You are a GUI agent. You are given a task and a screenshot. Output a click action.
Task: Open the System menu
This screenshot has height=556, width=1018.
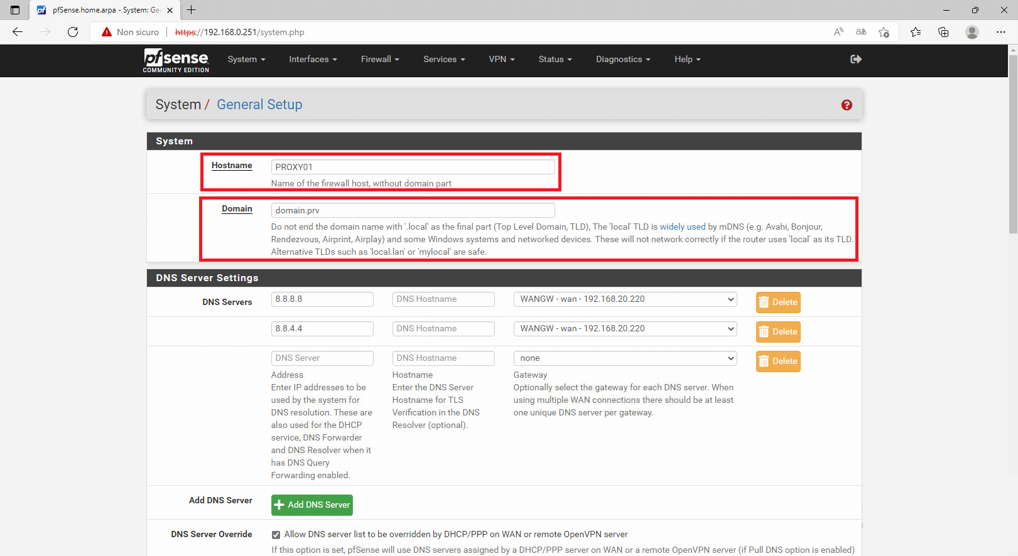246,60
